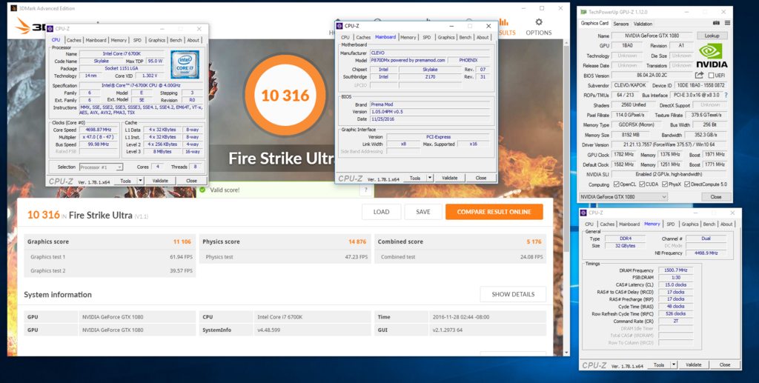Click Tools button in CPU-Z Mainboard window
759x383 pixels.
point(415,178)
